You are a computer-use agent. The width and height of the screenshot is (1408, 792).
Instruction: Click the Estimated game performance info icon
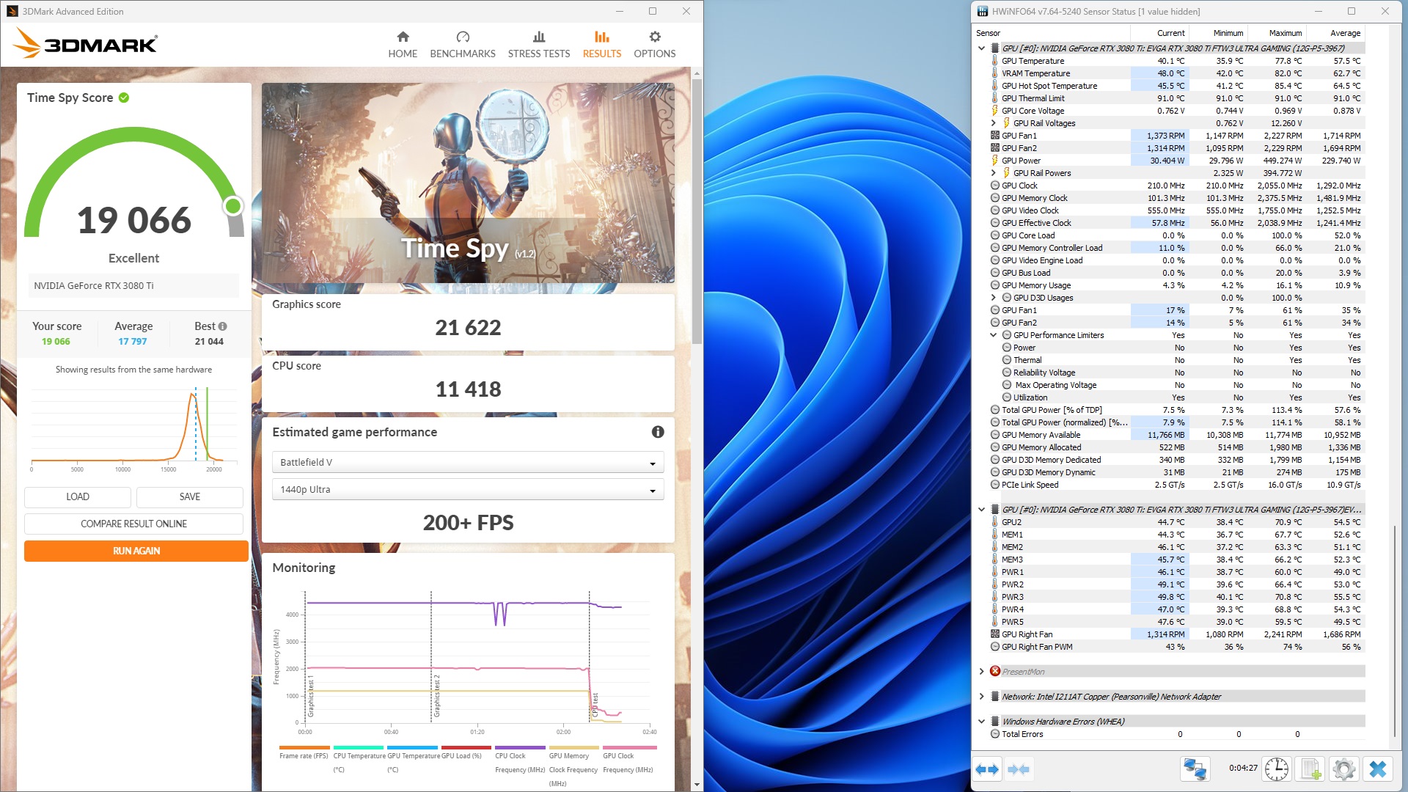click(658, 432)
